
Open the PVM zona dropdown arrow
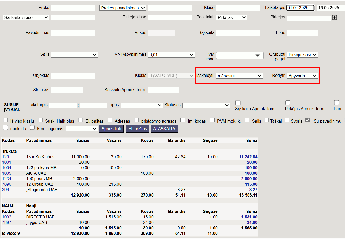tap(258, 55)
